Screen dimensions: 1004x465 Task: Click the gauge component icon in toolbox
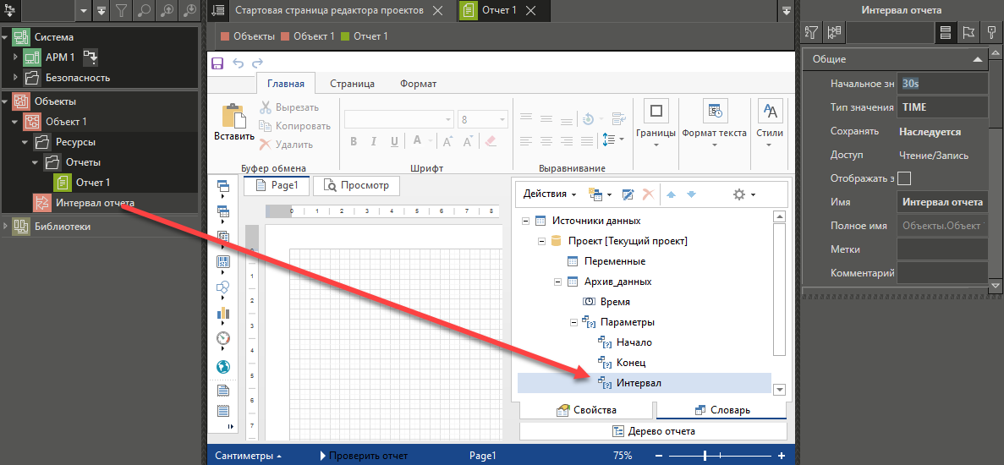coord(223,338)
